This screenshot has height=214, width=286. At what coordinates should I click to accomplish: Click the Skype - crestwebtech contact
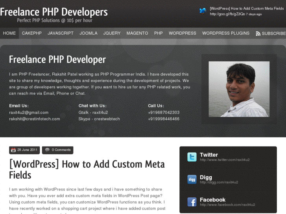99,119
